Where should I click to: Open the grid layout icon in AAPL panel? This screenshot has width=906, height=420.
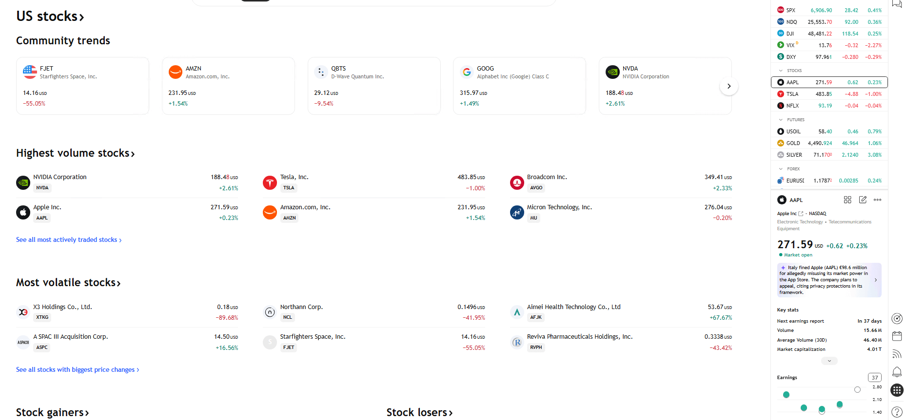(847, 200)
